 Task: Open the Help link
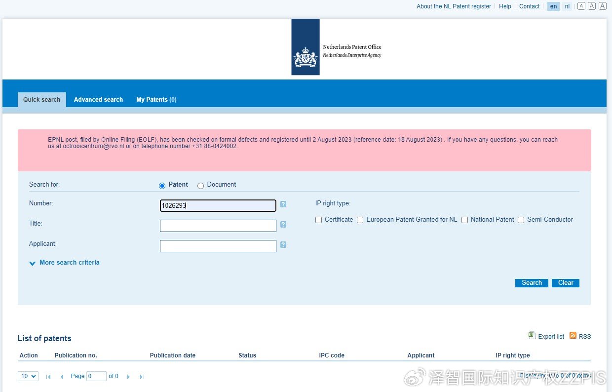coord(505,6)
